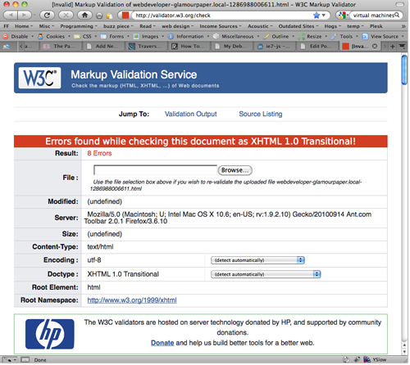Open the Encoding detect automatically dropdown
Screen dimensions: 410x365
257,260
